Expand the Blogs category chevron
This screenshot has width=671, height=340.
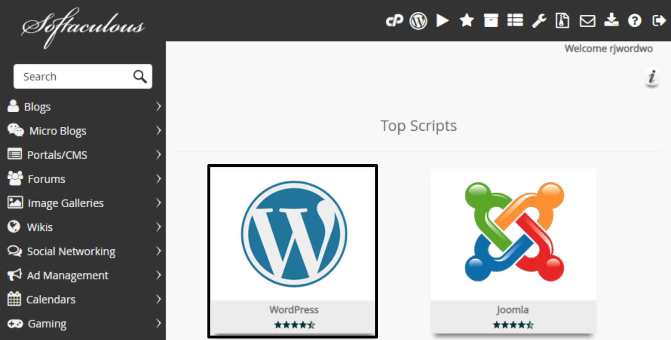pyautogui.click(x=158, y=106)
